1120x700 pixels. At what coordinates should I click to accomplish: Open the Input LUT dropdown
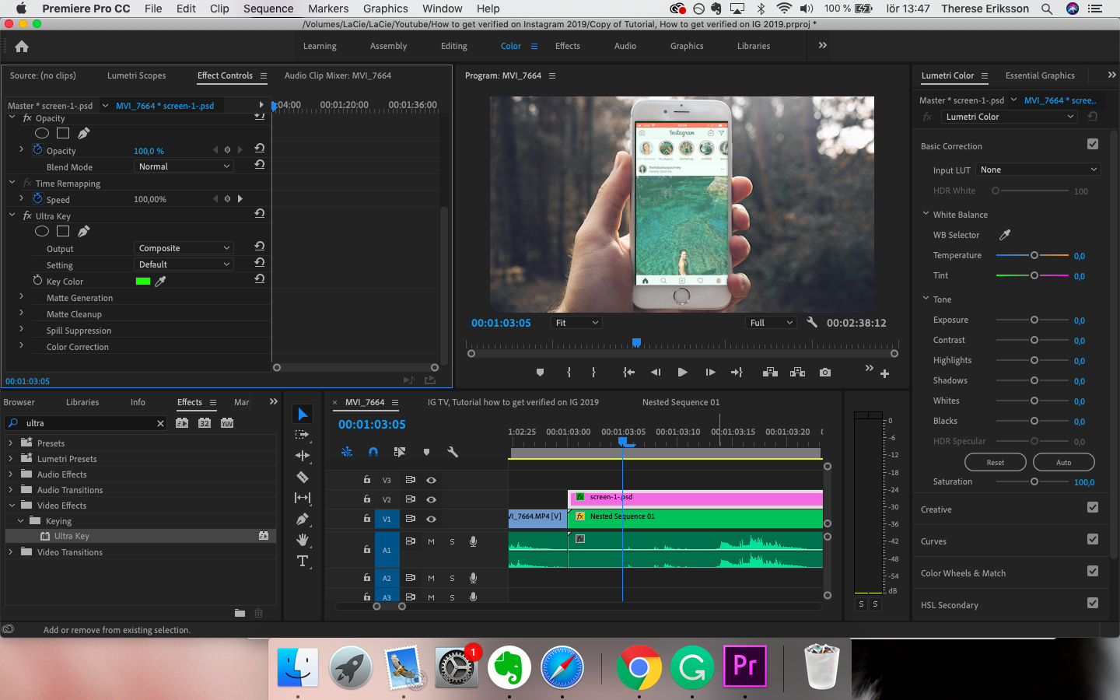click(1038, 170)
